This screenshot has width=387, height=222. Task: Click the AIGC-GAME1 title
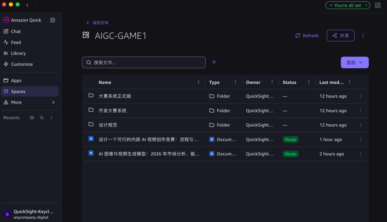point(120,36)
